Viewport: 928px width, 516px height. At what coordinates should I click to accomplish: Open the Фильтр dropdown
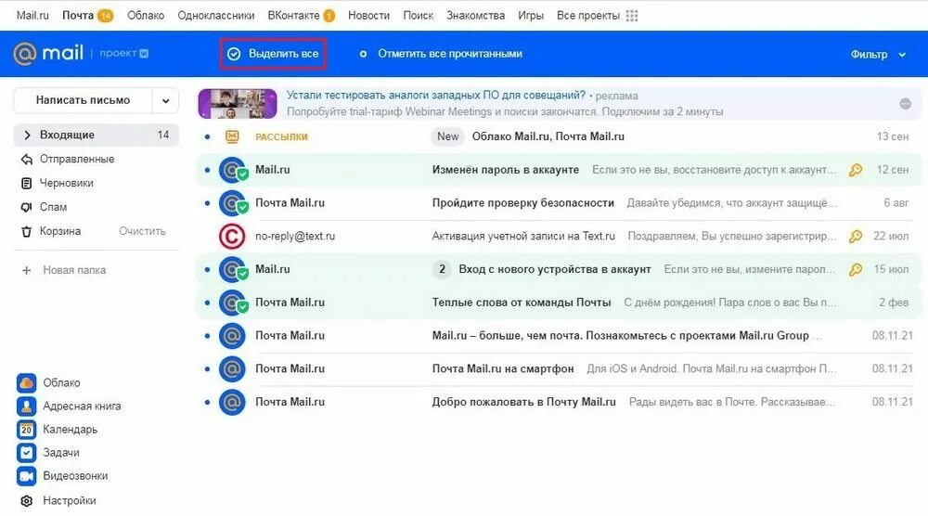pyautogui.click(x=878, y=55)
